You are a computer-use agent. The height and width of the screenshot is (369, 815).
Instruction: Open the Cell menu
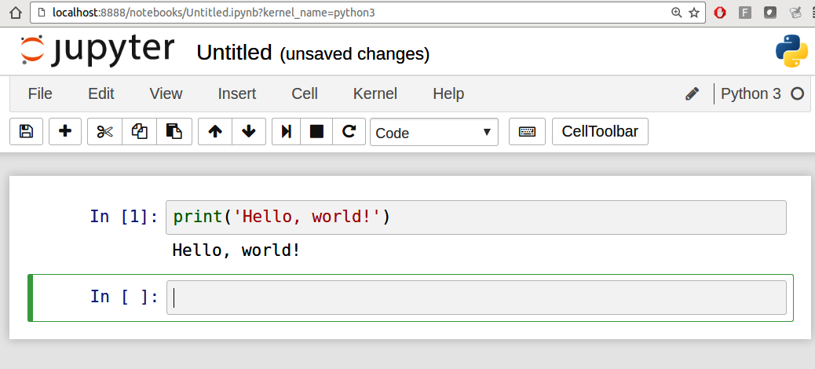point(305,93)
